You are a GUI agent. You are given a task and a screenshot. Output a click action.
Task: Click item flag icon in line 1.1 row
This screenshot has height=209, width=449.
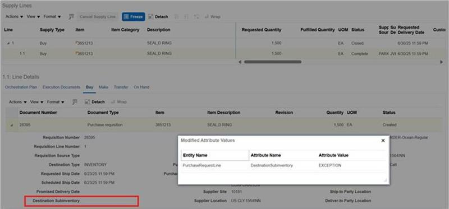tap(76, 53)
